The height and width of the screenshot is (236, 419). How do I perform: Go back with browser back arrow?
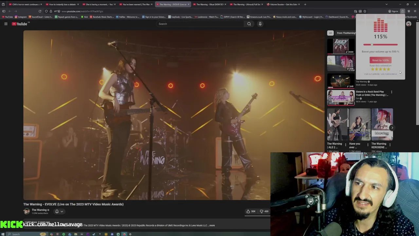(x=10, y=11)
